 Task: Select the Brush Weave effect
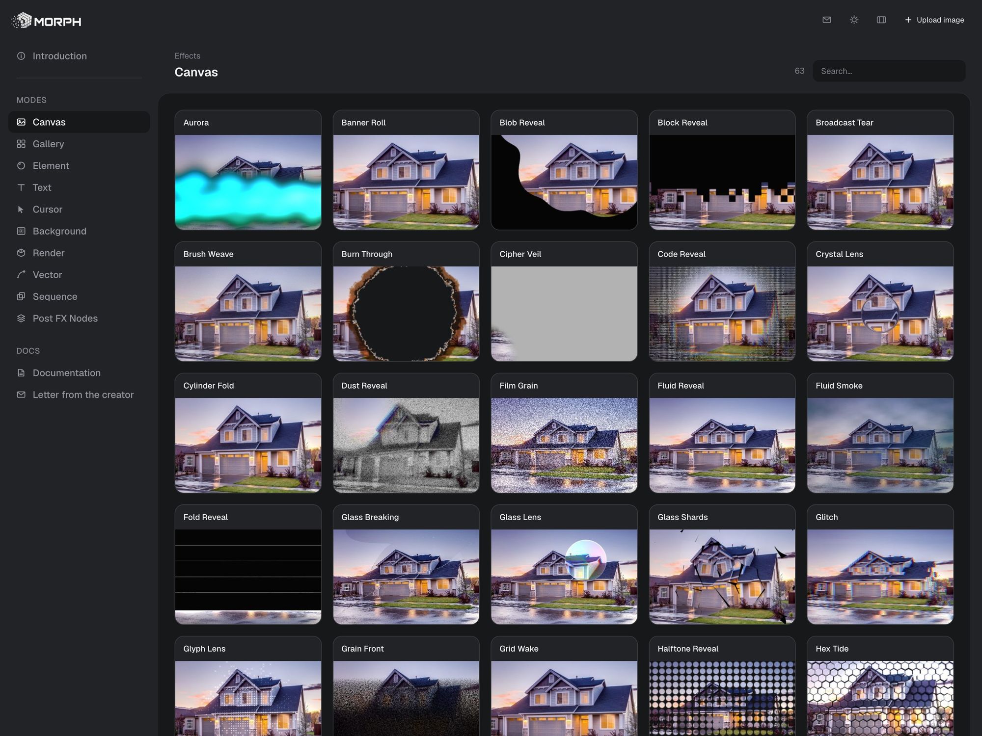(x=248, y=301)
